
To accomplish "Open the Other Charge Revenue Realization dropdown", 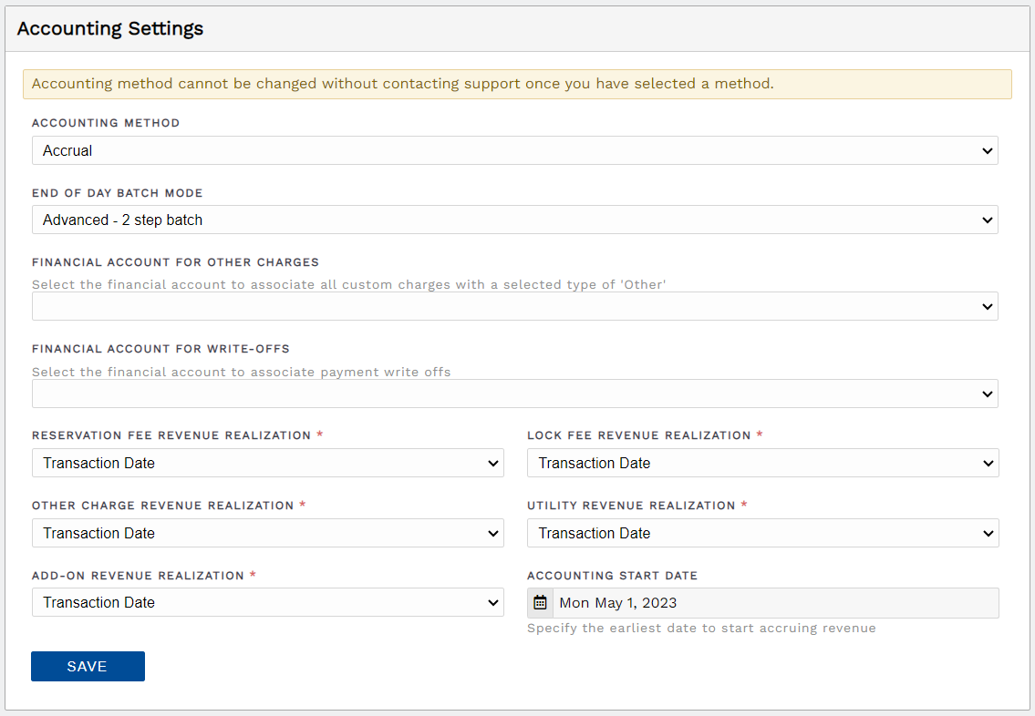I will [268, 533].
